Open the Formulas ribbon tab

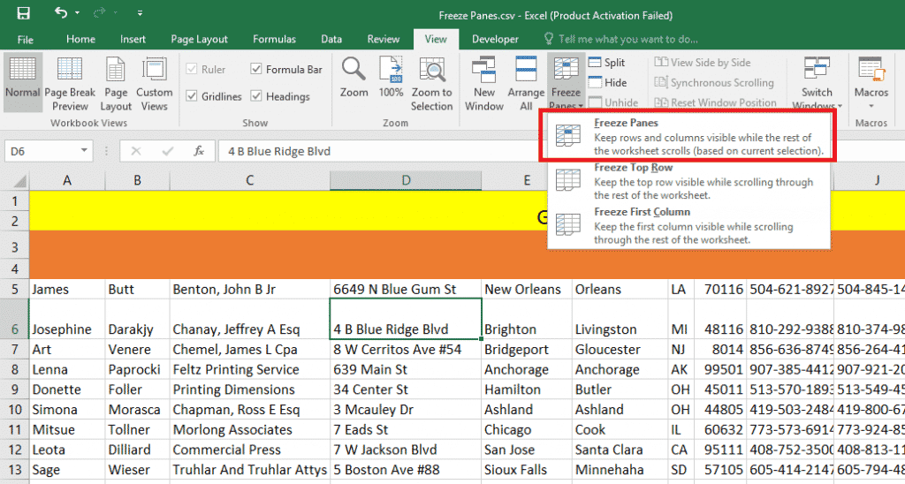pyautogui.click(x=274, y=39)
